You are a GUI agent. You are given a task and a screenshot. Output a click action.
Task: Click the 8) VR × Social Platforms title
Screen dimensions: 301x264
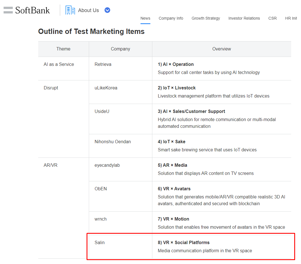point(184,242)
